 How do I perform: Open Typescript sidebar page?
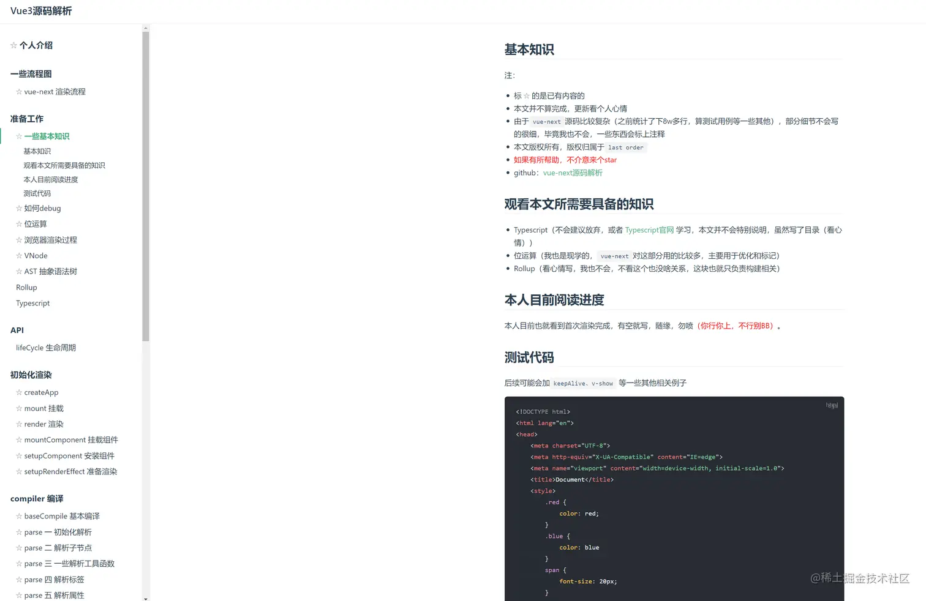click(33, 304)
